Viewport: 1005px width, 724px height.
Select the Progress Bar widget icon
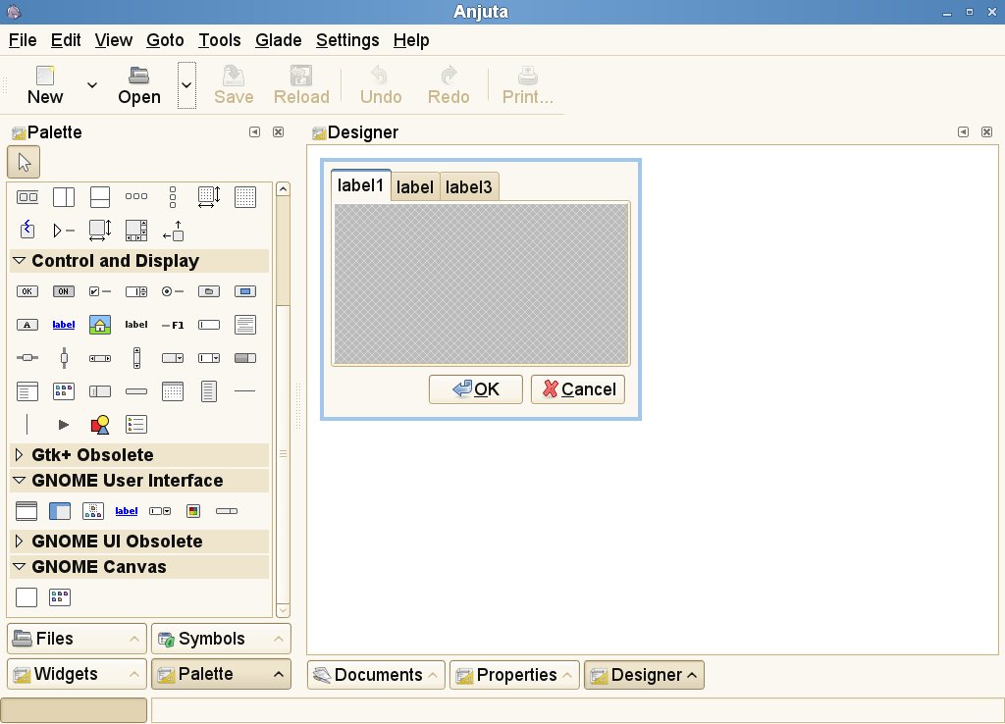245,358
